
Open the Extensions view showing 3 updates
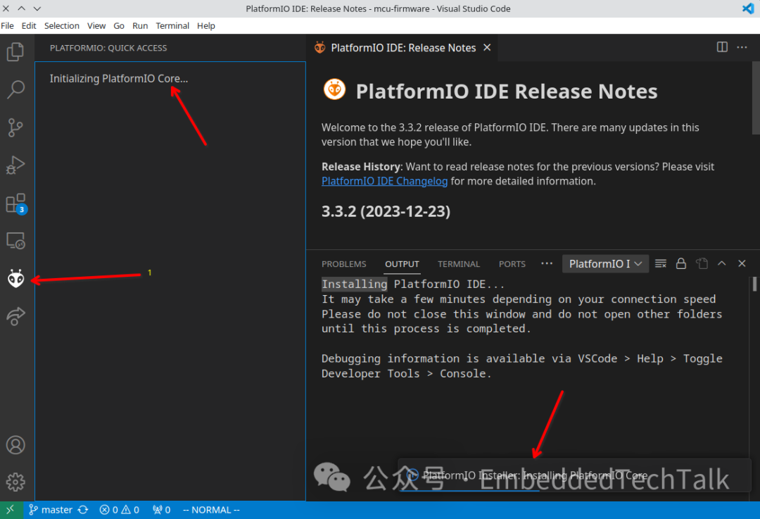pyautogui.click(x=16, y=203)
